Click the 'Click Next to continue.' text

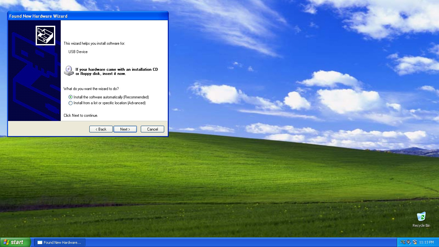pos(81,115)
